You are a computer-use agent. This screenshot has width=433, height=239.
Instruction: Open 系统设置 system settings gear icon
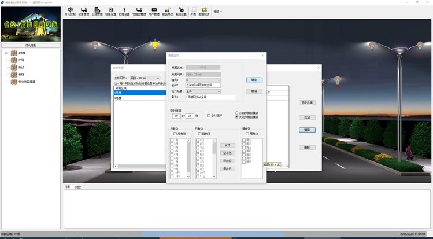click(x=181, y=11)
